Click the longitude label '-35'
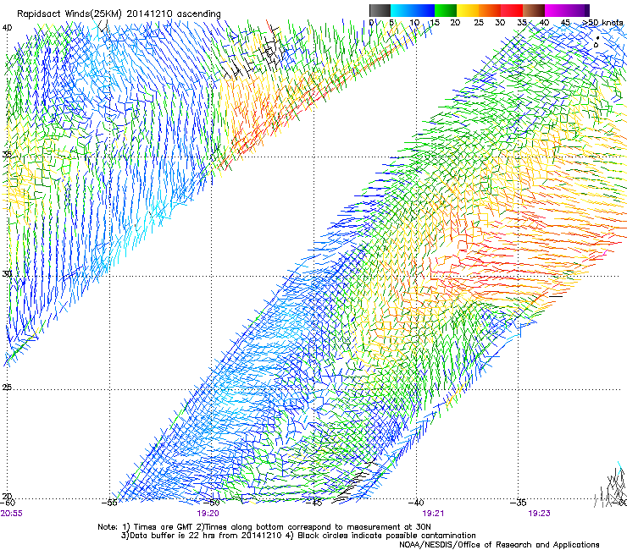627x550 pixels. point(519,503)
